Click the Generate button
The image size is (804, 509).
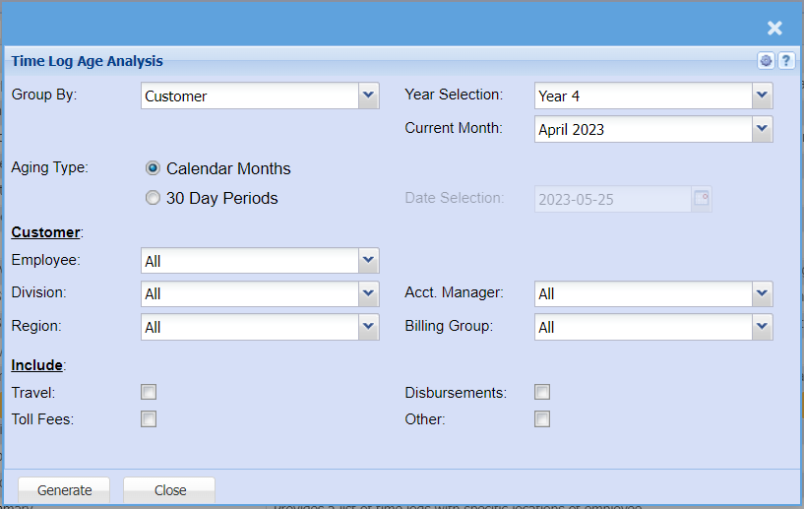click(x=65, y=490)
